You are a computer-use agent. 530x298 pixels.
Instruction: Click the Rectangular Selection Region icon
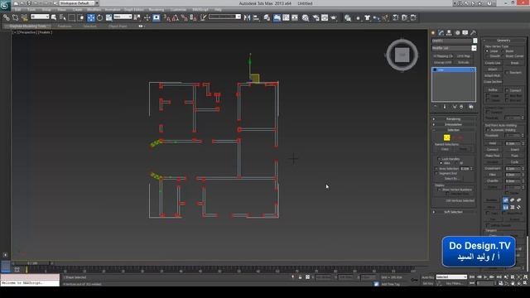[72, 17]
